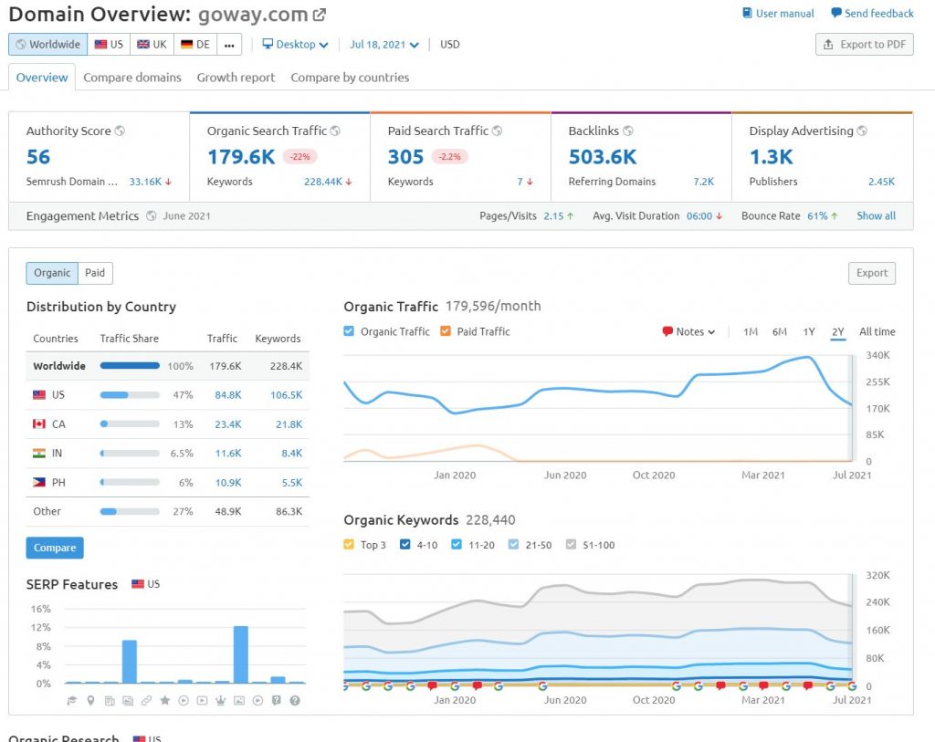Select the question-box SERP feature icon
Image resolution: width=935 pixels, height=742 pixels.
[276, 700]
